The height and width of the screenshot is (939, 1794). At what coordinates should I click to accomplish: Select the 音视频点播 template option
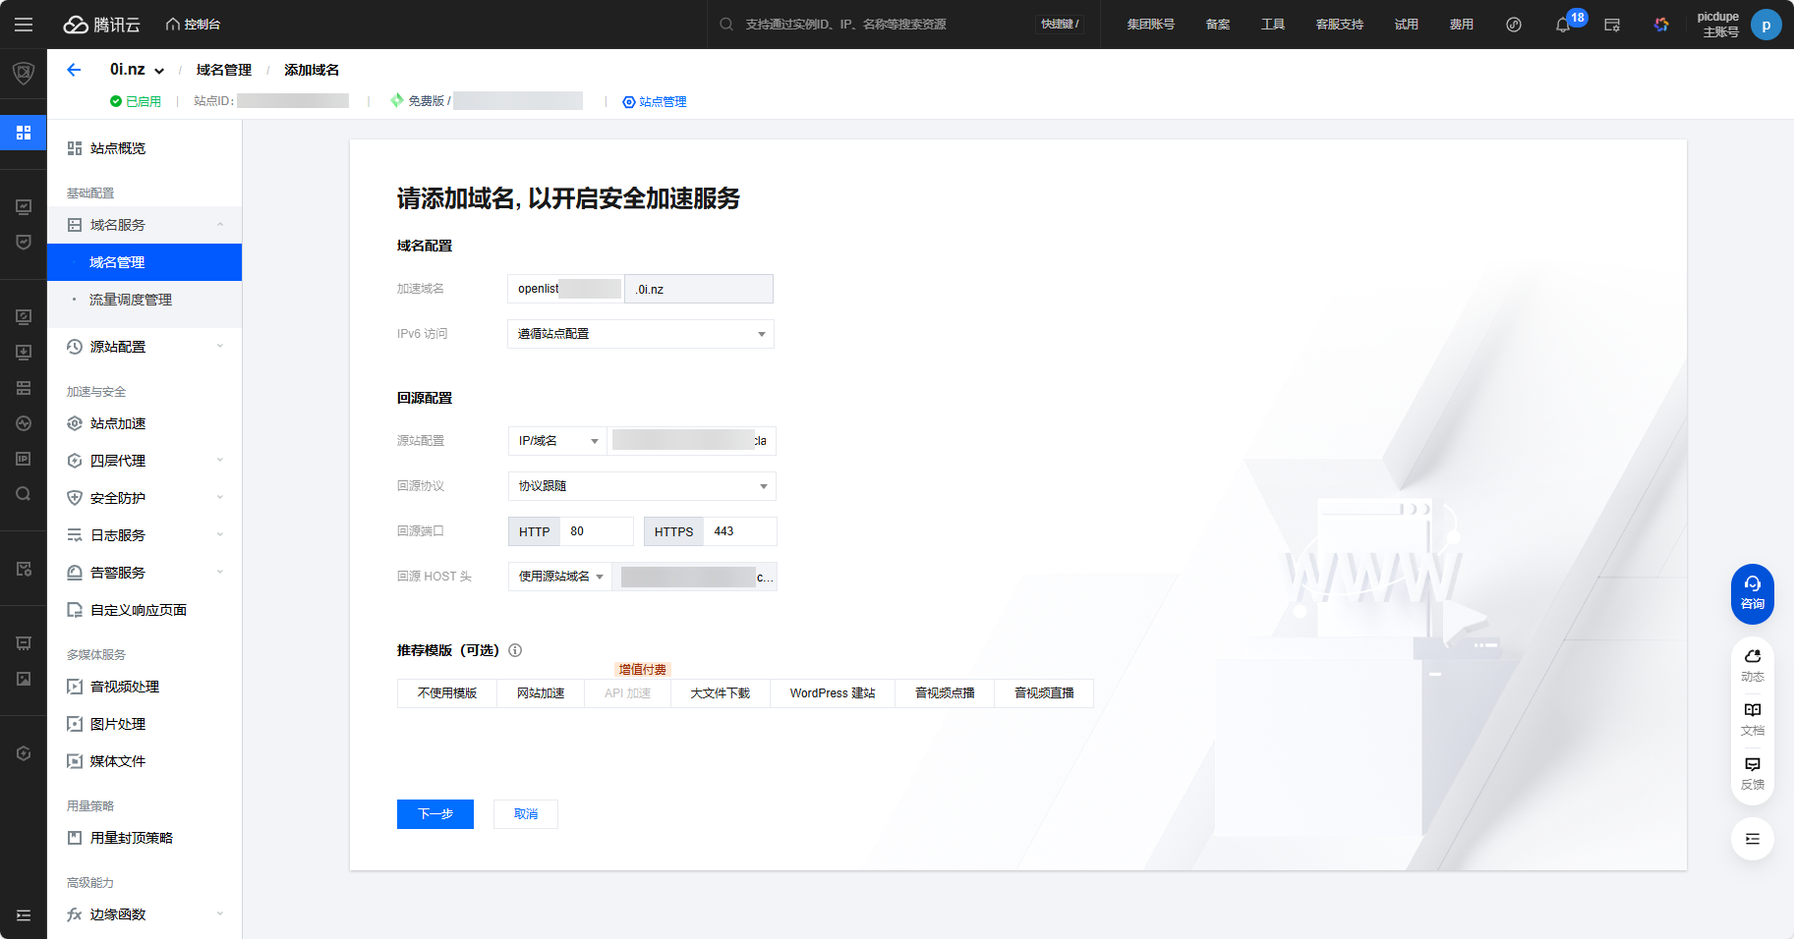click(x=945, y=693)
